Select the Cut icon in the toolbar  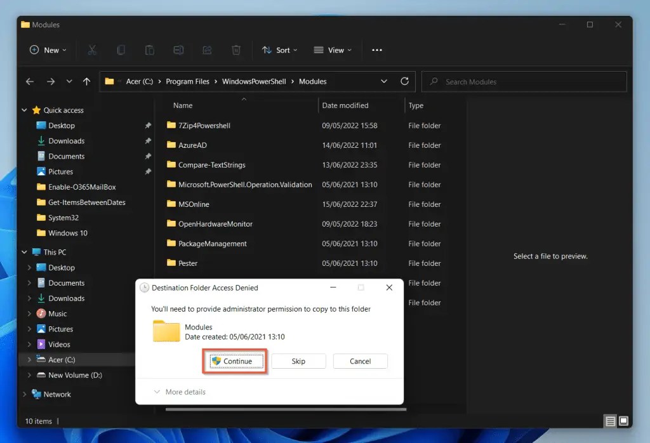pos(93,50)
